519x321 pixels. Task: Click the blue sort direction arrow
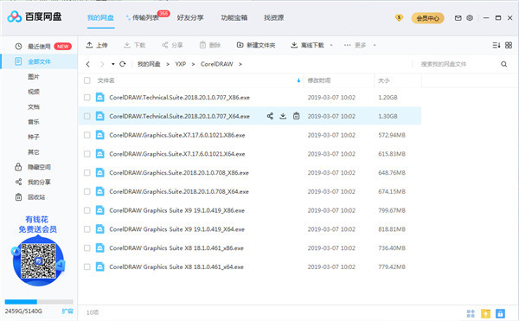(298, 80)
